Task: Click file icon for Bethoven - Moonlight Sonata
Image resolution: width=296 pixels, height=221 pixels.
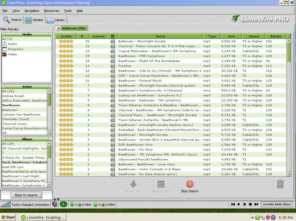Action: coord(113,41)
